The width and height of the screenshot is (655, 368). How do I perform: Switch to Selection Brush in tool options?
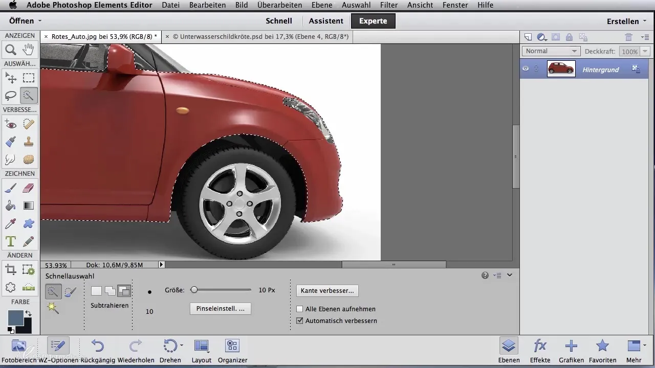coord(70,291)
